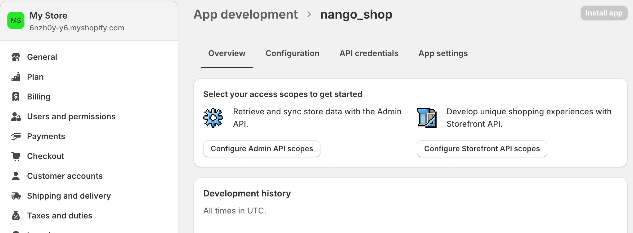Go to the App settings tab
Image resolution: width=633 pixels, height=233 pixels.
point(443,53)
